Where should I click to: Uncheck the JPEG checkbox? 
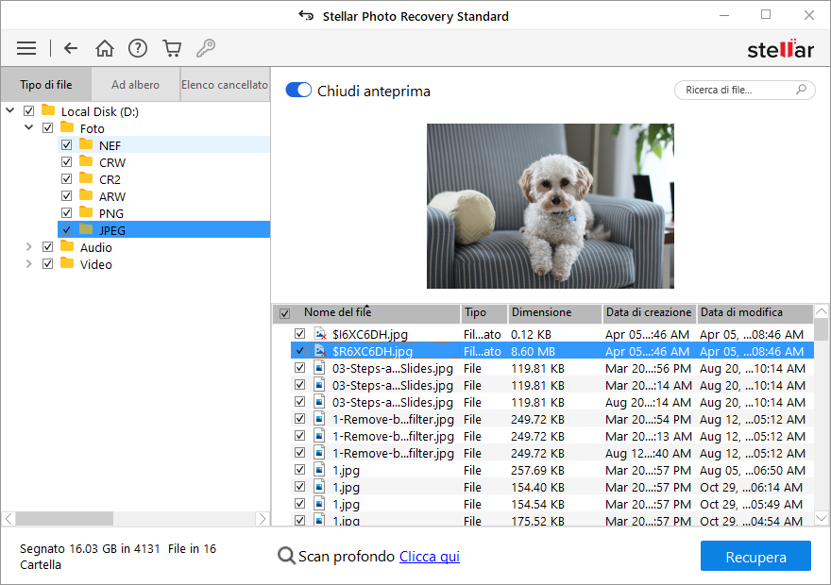[x=66, y=229]
